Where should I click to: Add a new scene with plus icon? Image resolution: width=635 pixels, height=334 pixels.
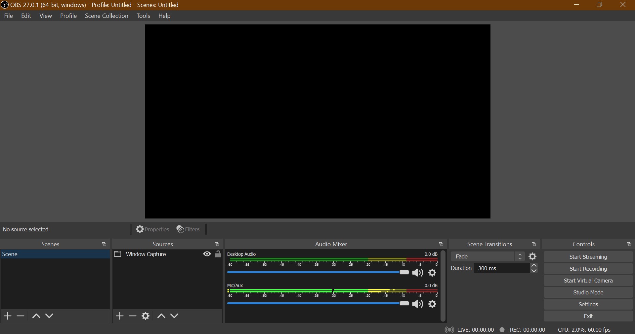(8, 316)
